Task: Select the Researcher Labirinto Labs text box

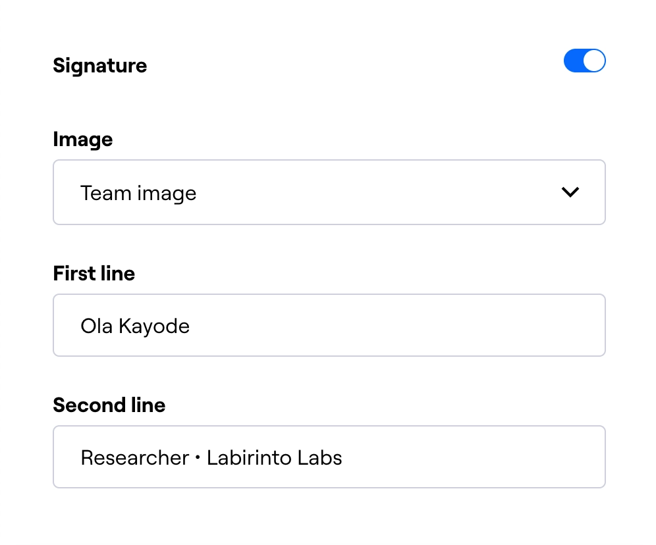Action: [x=329, y=457]
